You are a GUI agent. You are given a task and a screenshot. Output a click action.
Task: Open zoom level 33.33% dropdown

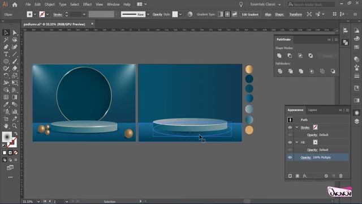click(38, 202)
